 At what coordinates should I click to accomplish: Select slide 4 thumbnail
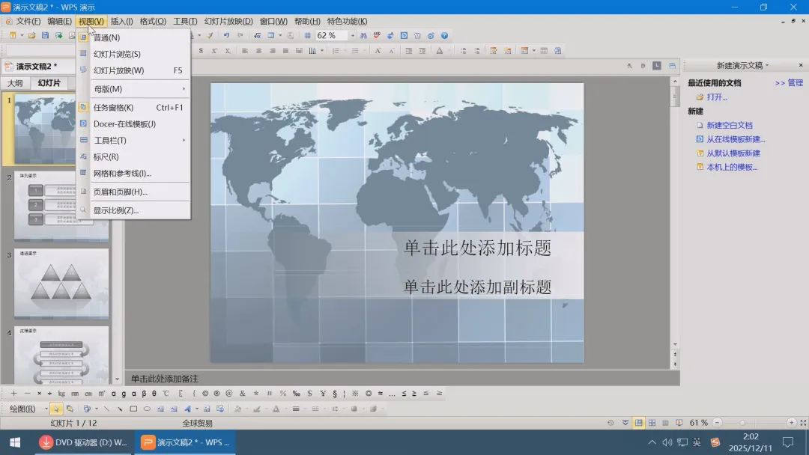(61, 355)
